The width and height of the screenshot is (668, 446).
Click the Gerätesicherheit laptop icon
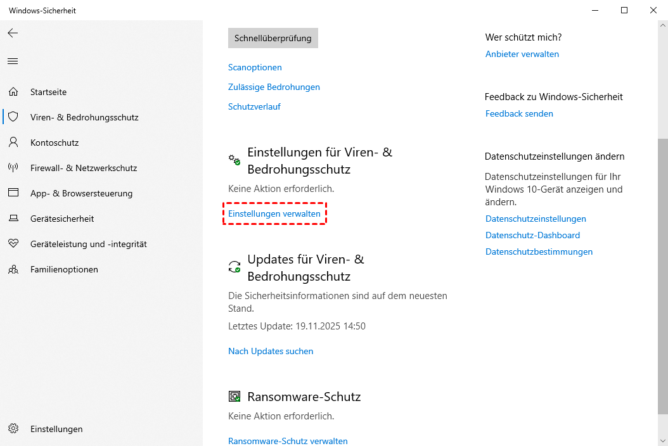(x=13, y=219)
